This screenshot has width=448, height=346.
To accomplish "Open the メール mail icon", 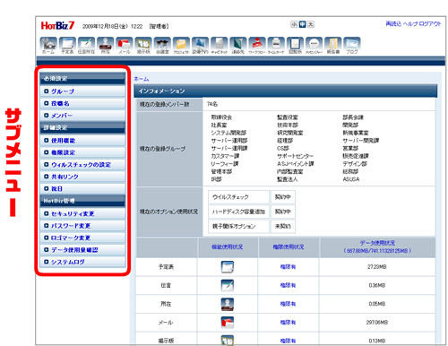I will (x=125, y=46).
